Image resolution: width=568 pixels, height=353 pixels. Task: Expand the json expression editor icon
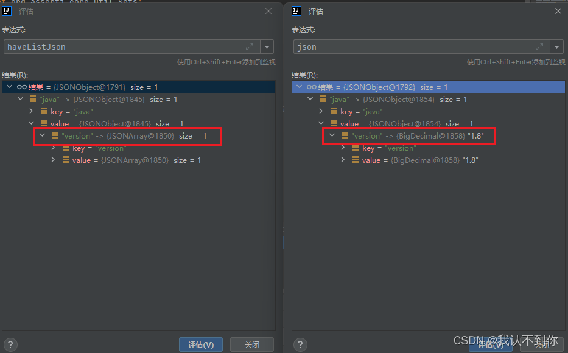click(x=539, y=47)
